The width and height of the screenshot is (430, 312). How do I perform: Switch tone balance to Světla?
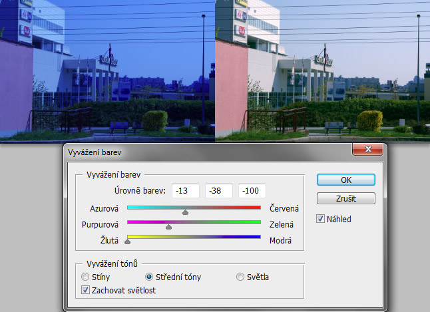(240, 277)
